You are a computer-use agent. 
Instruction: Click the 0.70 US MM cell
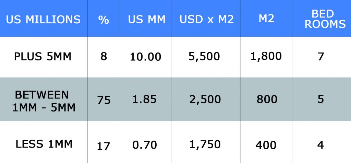(x=145, y=145)
